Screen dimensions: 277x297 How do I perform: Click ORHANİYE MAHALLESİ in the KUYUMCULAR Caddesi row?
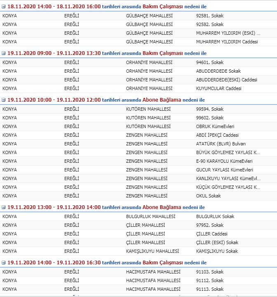tap(149, 88)
